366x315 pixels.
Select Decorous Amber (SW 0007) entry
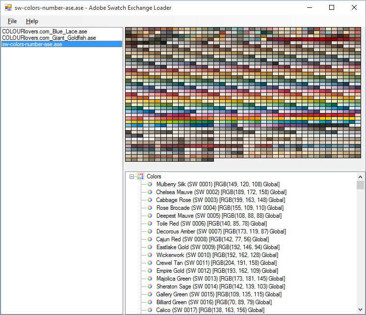point(221,231)
